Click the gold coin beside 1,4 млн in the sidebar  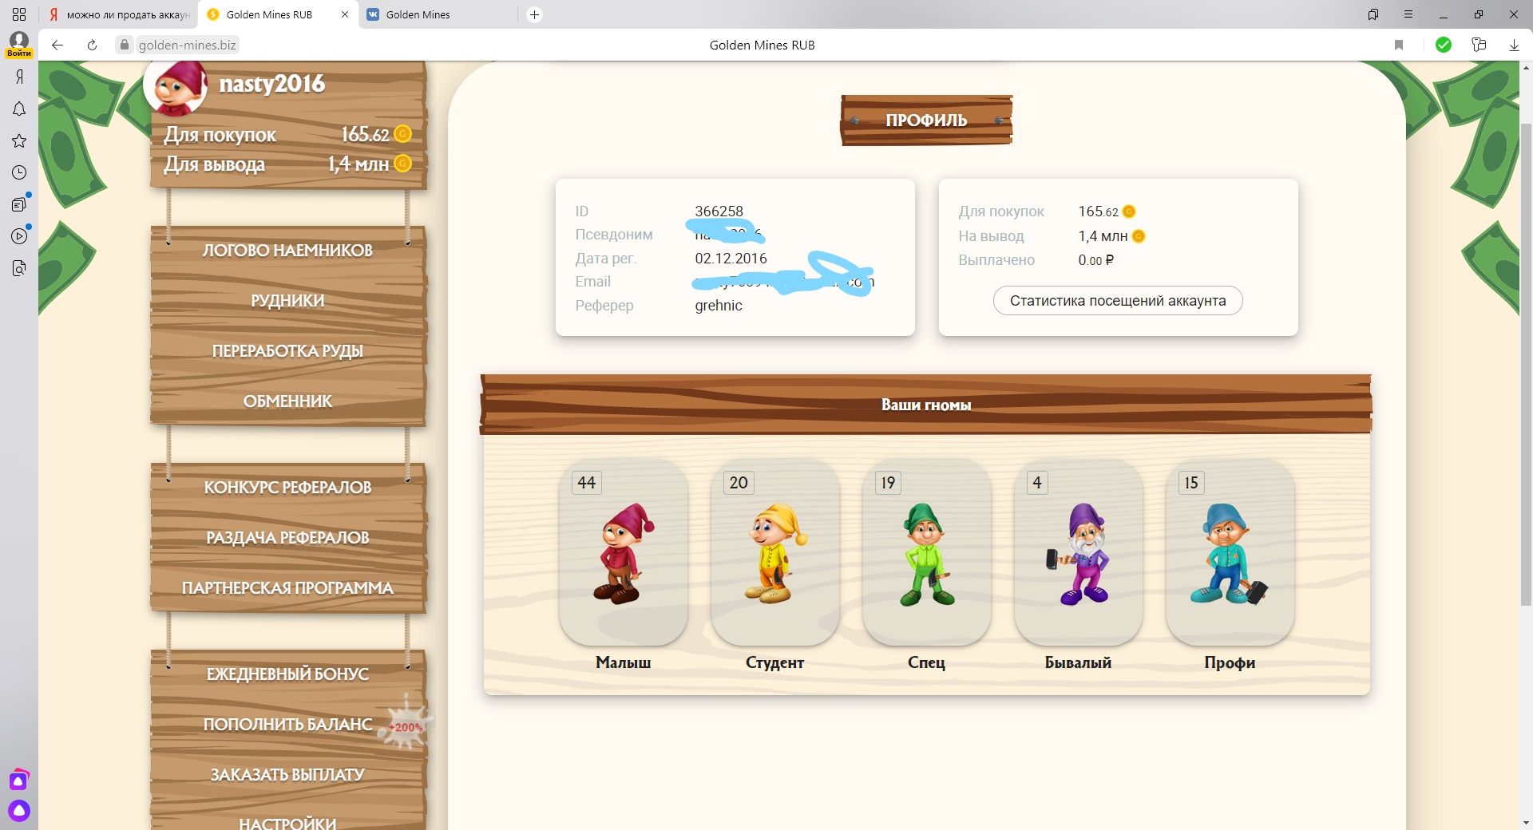(x=403, y=164)
